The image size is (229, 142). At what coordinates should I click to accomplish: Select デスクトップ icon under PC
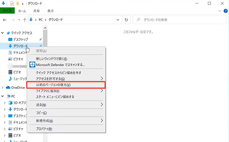10,116
